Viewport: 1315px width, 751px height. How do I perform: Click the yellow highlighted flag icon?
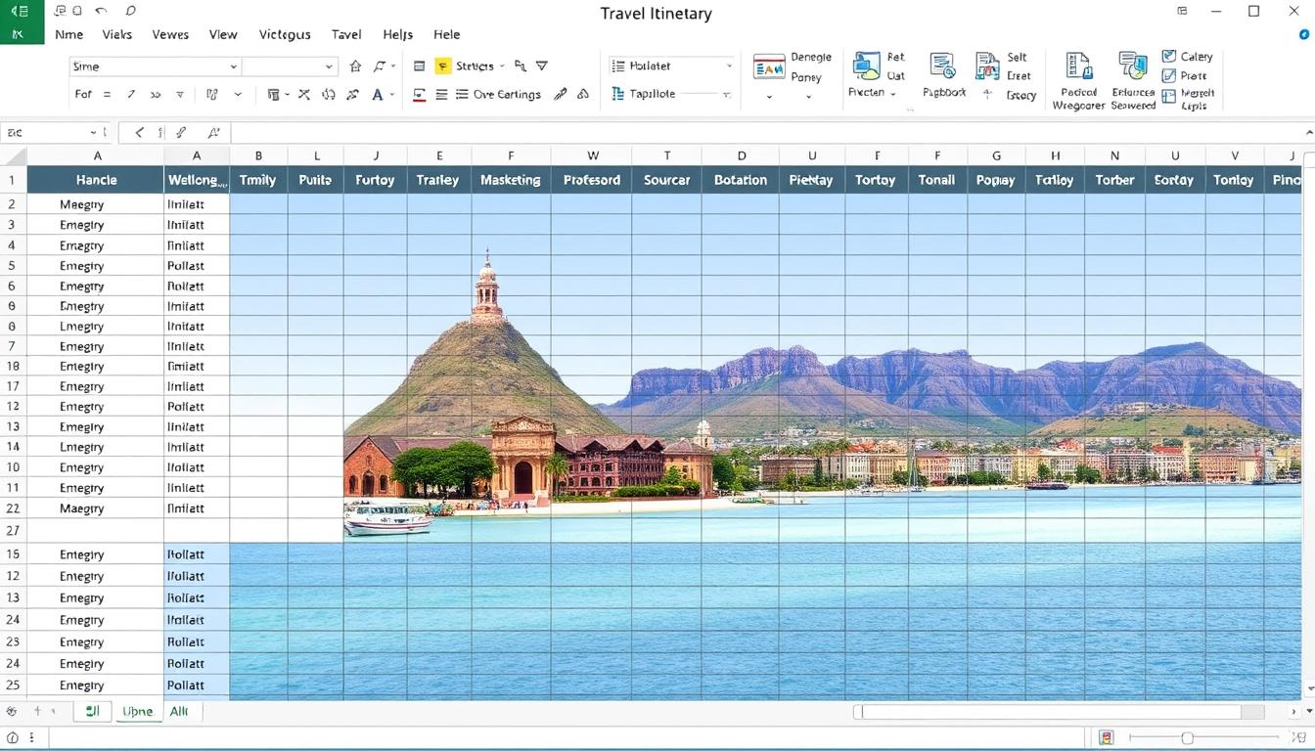(442, 66)
